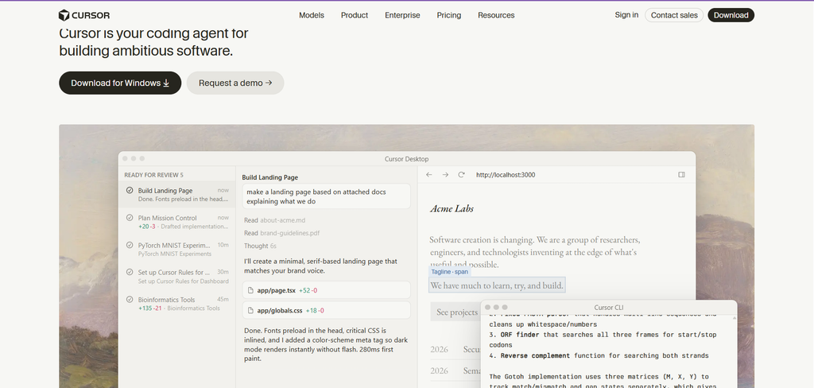The image size is (814, 388).
Task: Click check icon beside Bioinformatics Tools
Action: [130, 299]
